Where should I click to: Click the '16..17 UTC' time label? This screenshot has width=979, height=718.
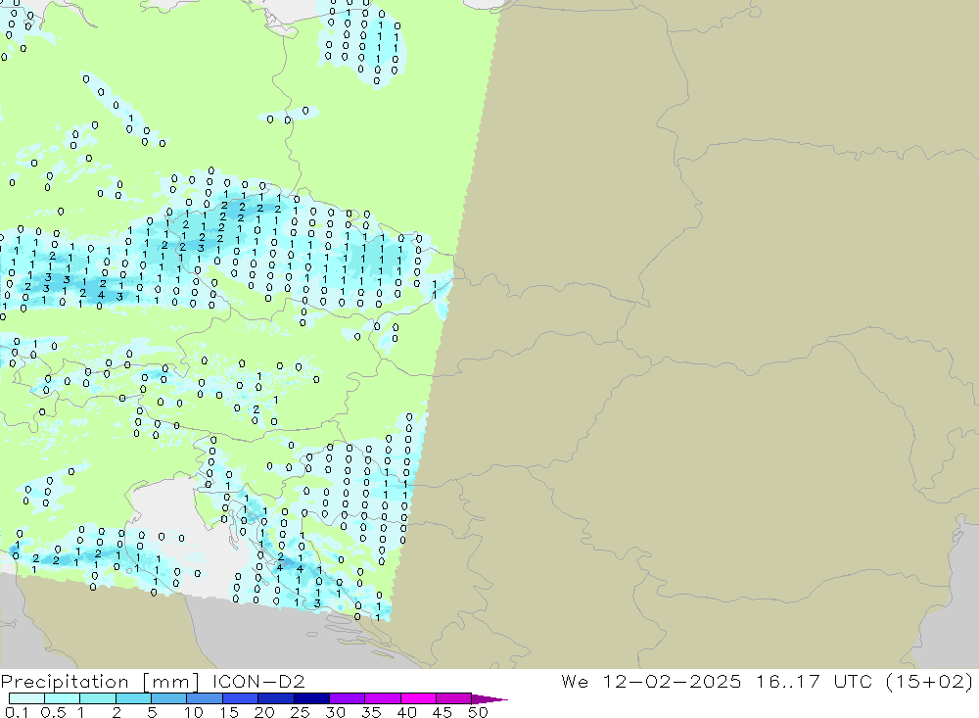[x=814, y=681]
